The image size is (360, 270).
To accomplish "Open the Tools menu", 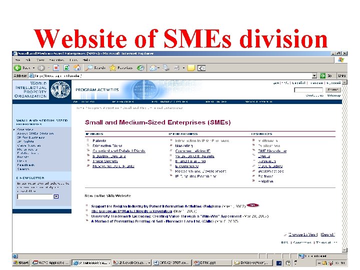I will point(73,60).
